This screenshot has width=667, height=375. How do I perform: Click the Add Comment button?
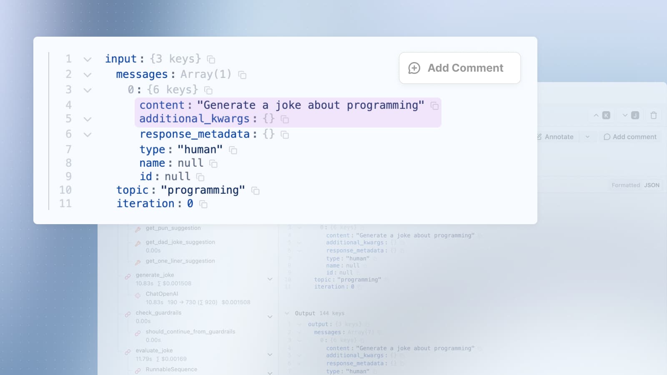click(459, 68)
